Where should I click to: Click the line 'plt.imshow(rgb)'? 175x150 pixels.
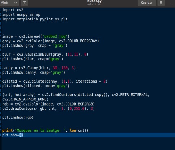[x=18, y=118]
